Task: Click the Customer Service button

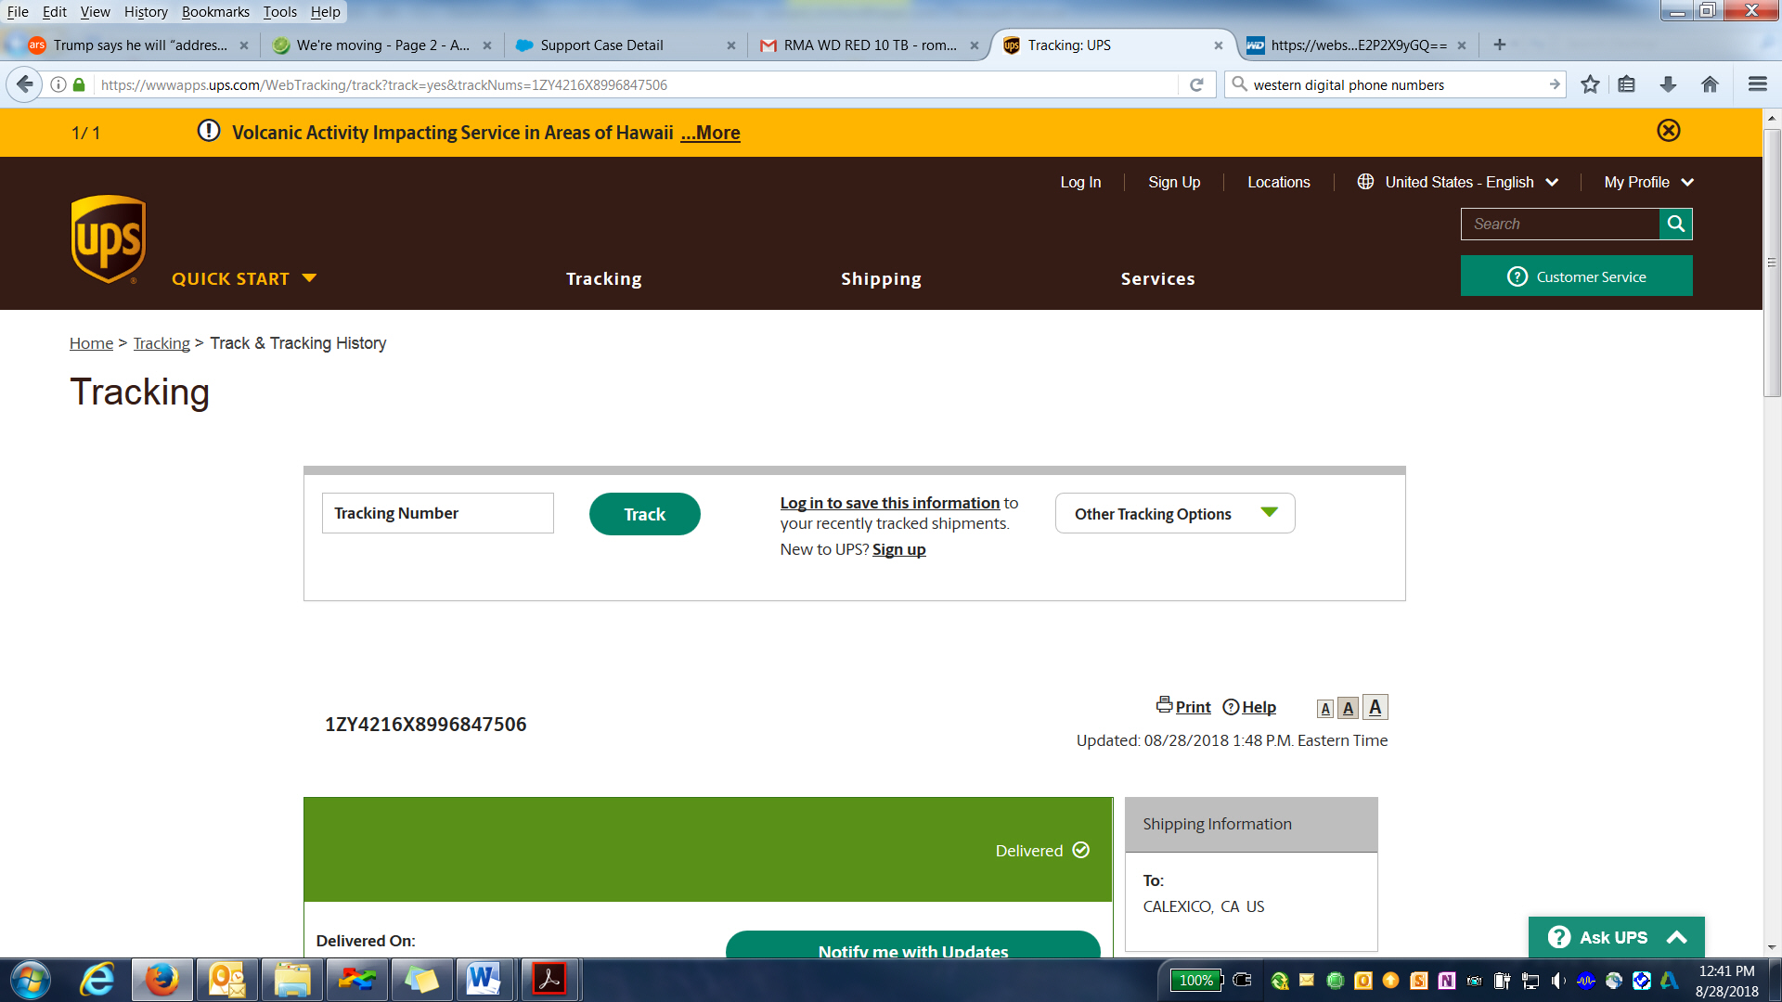Action: [x=1576, y=276]
